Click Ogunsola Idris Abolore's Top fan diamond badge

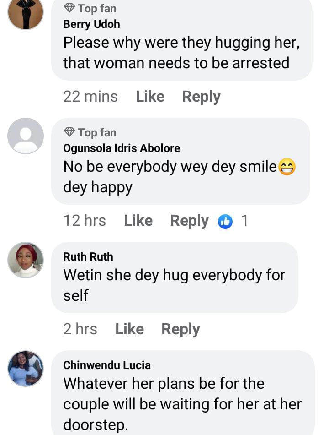69,132
